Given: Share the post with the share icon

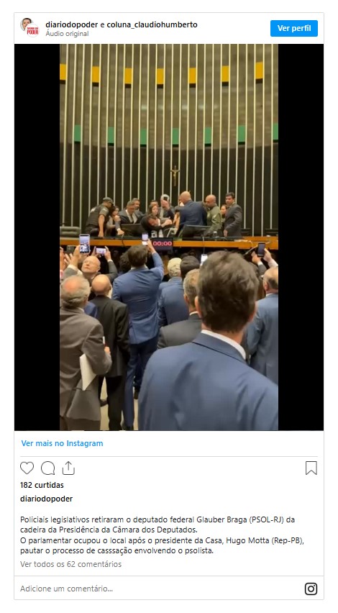Looking at the screenshot, I should pyautogui.click(x=68, y=468).
